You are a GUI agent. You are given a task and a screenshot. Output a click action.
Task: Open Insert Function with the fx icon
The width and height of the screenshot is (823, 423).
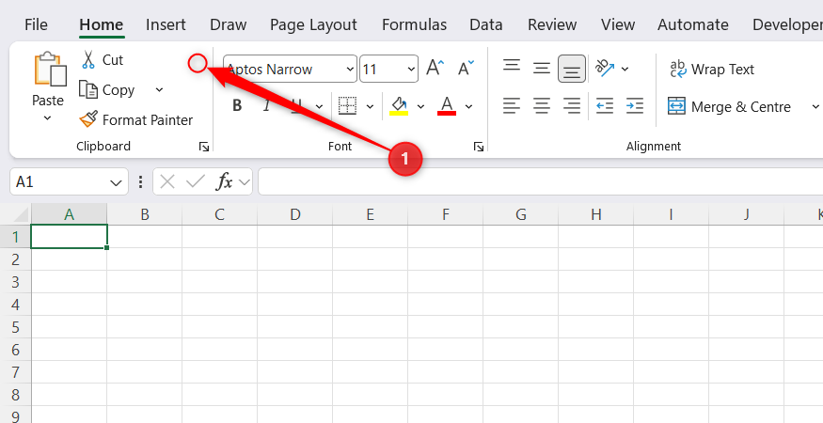225,182
